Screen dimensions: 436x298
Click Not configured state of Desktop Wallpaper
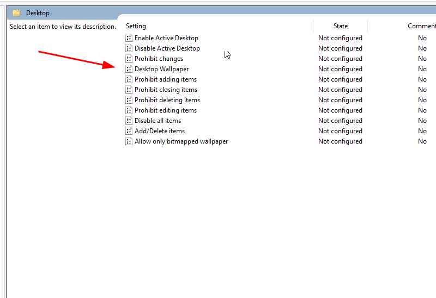pos(340,69)
